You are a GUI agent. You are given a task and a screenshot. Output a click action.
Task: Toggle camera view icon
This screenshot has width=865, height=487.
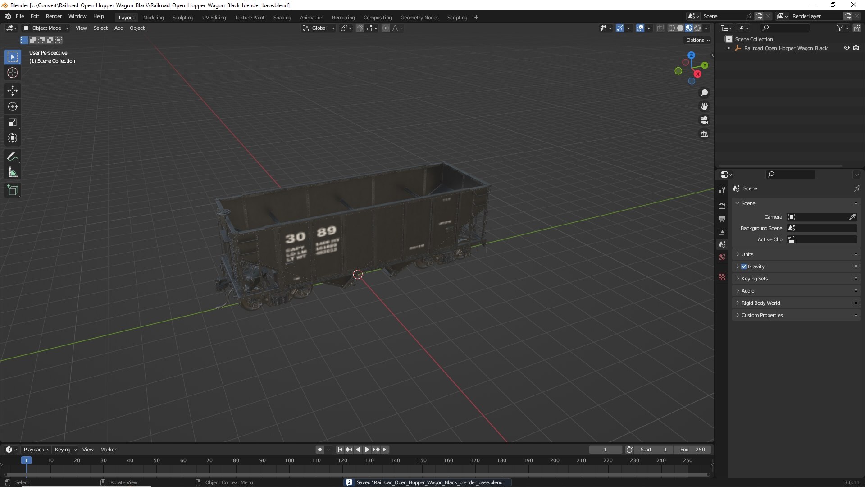(x=704, y=120)
